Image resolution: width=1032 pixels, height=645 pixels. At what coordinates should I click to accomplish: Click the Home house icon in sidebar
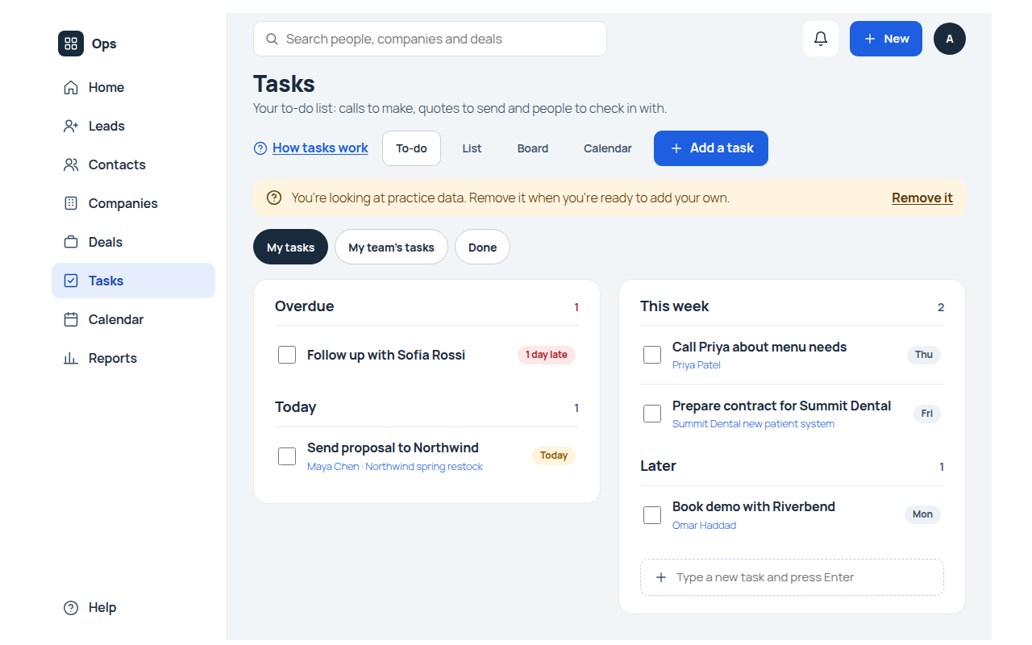click(71, 87)
